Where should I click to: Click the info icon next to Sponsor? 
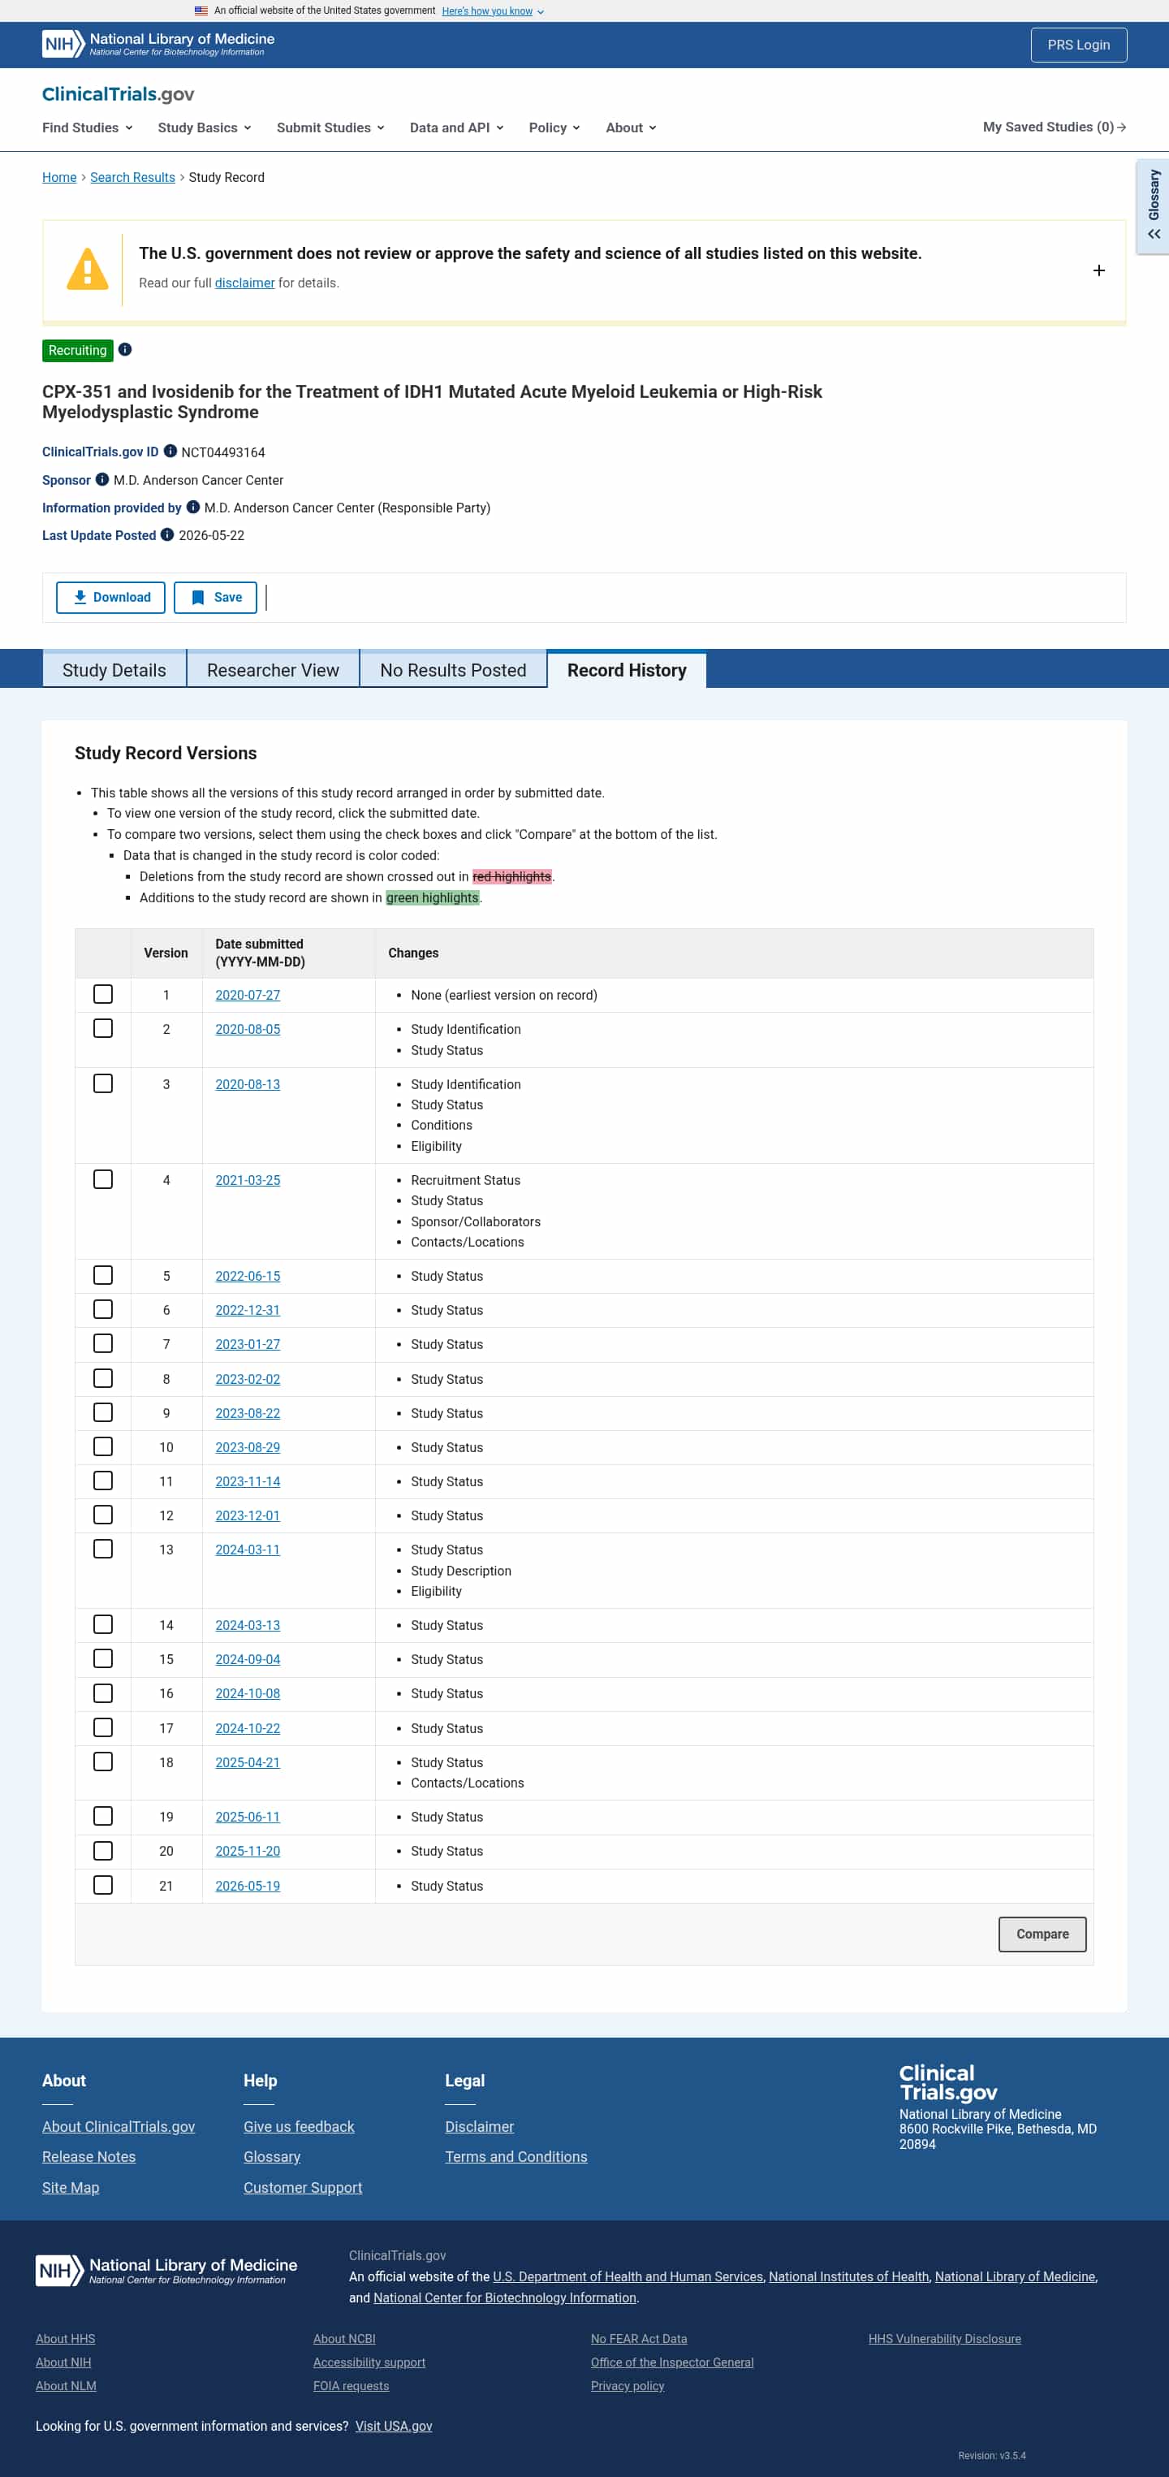point(102,479)
